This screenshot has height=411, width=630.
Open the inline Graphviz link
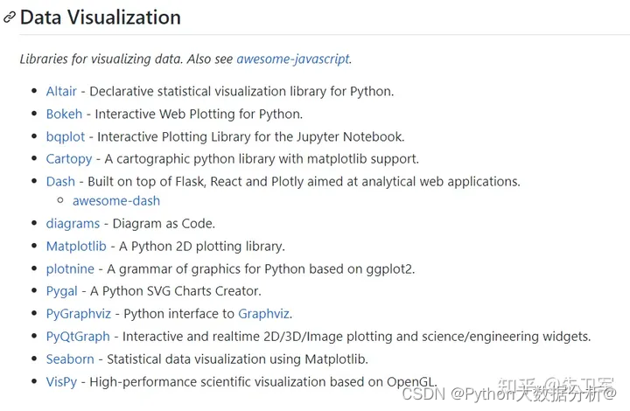pos(264,314)
